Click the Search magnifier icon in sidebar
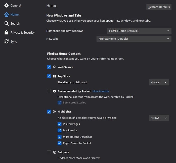Viewport: 176px width, 163px height. 7,24
